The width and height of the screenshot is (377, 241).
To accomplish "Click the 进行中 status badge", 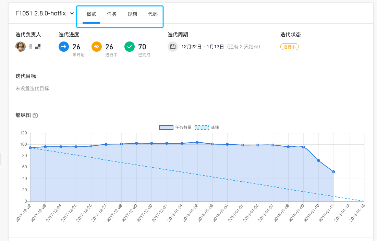I will coord(290,47).
